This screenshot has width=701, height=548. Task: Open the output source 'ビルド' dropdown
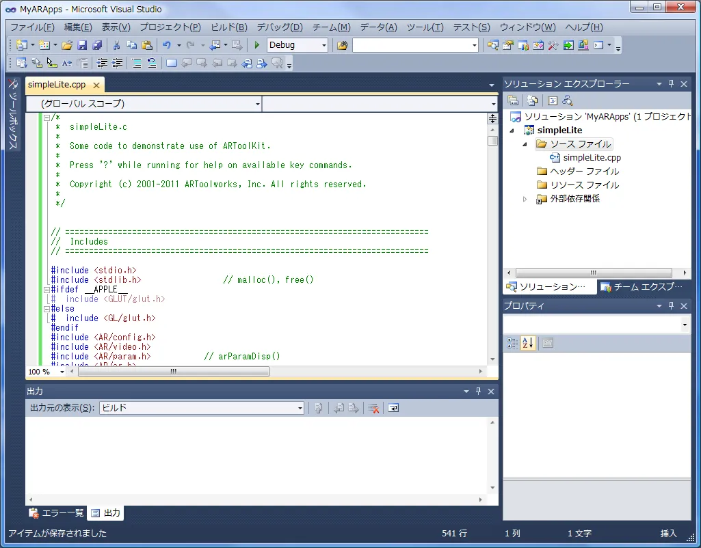300,408
